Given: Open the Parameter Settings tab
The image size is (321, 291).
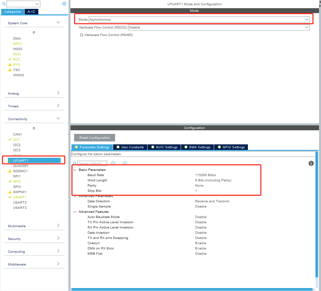Looking at the screenshot, I should pyautogui.click(x=92, y=147).
